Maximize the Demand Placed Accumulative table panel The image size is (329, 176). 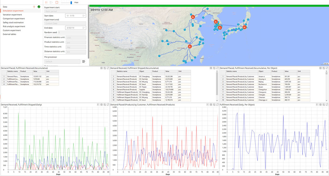[x=108, y=68]
